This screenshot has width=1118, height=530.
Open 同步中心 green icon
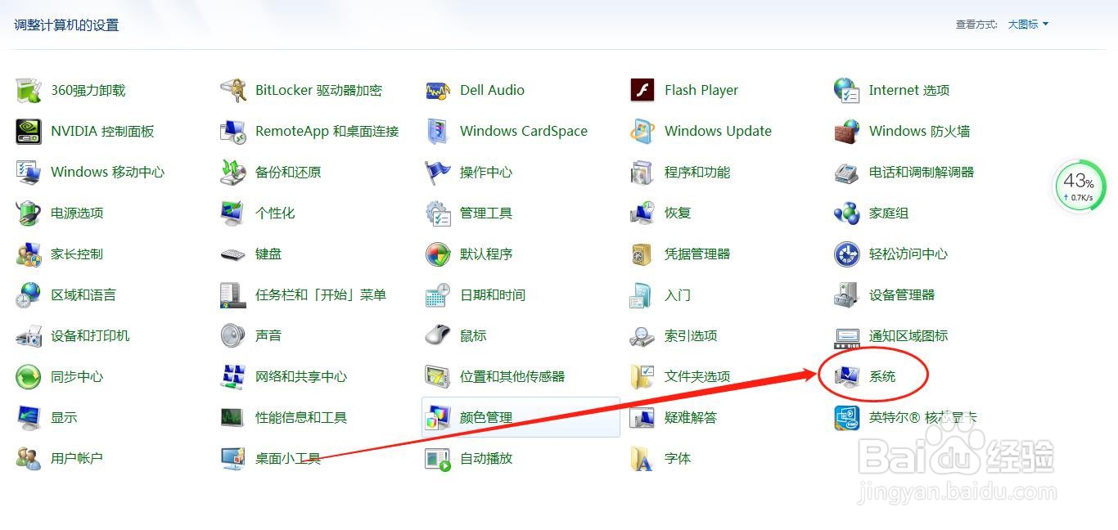29,376
